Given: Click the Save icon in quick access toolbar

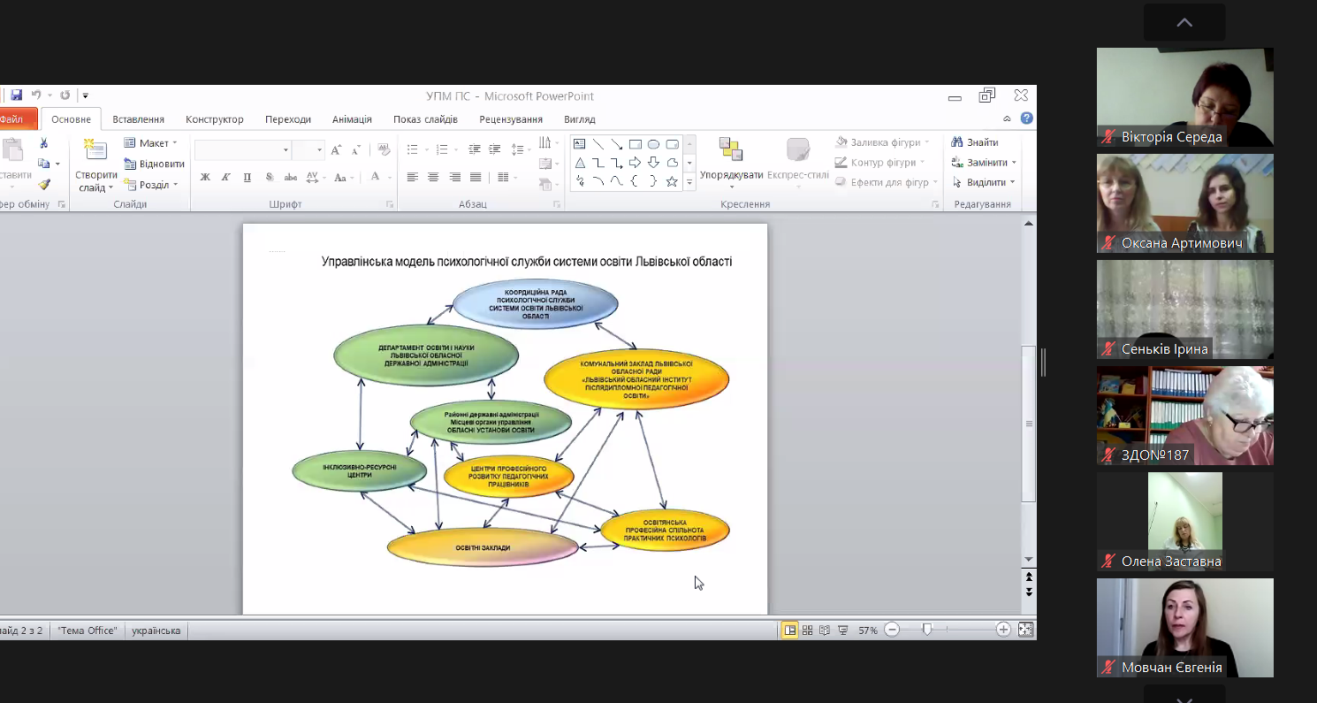Looking at the screenshot, I should point(16,96).
